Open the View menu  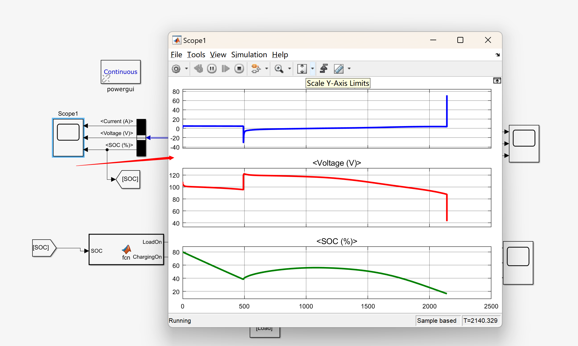point(218,55)
